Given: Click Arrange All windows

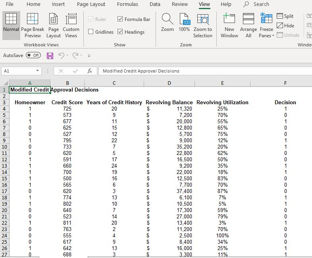Looking at the screenshot, I should [248, 25].
